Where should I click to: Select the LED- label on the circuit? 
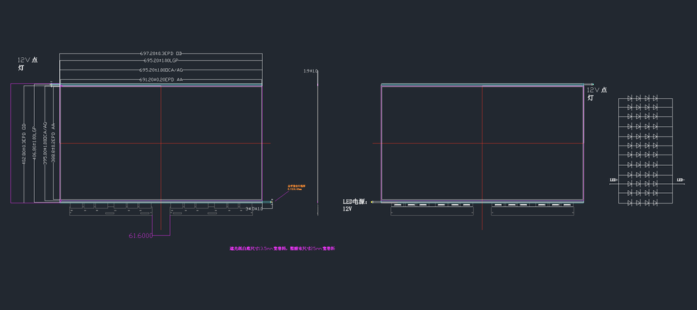(x=680, y=180)
